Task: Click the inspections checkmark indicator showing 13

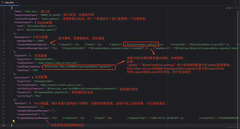Action: pyautogui.click(x=229, y=8)
